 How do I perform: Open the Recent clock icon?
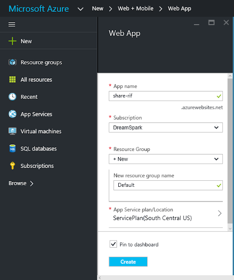coord(12,97)
